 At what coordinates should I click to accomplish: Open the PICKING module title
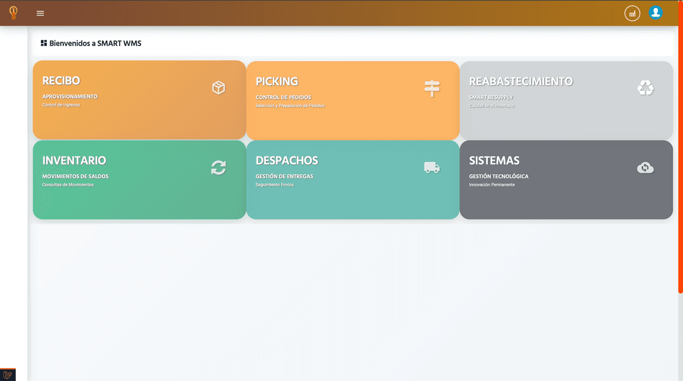click(277, 81)
